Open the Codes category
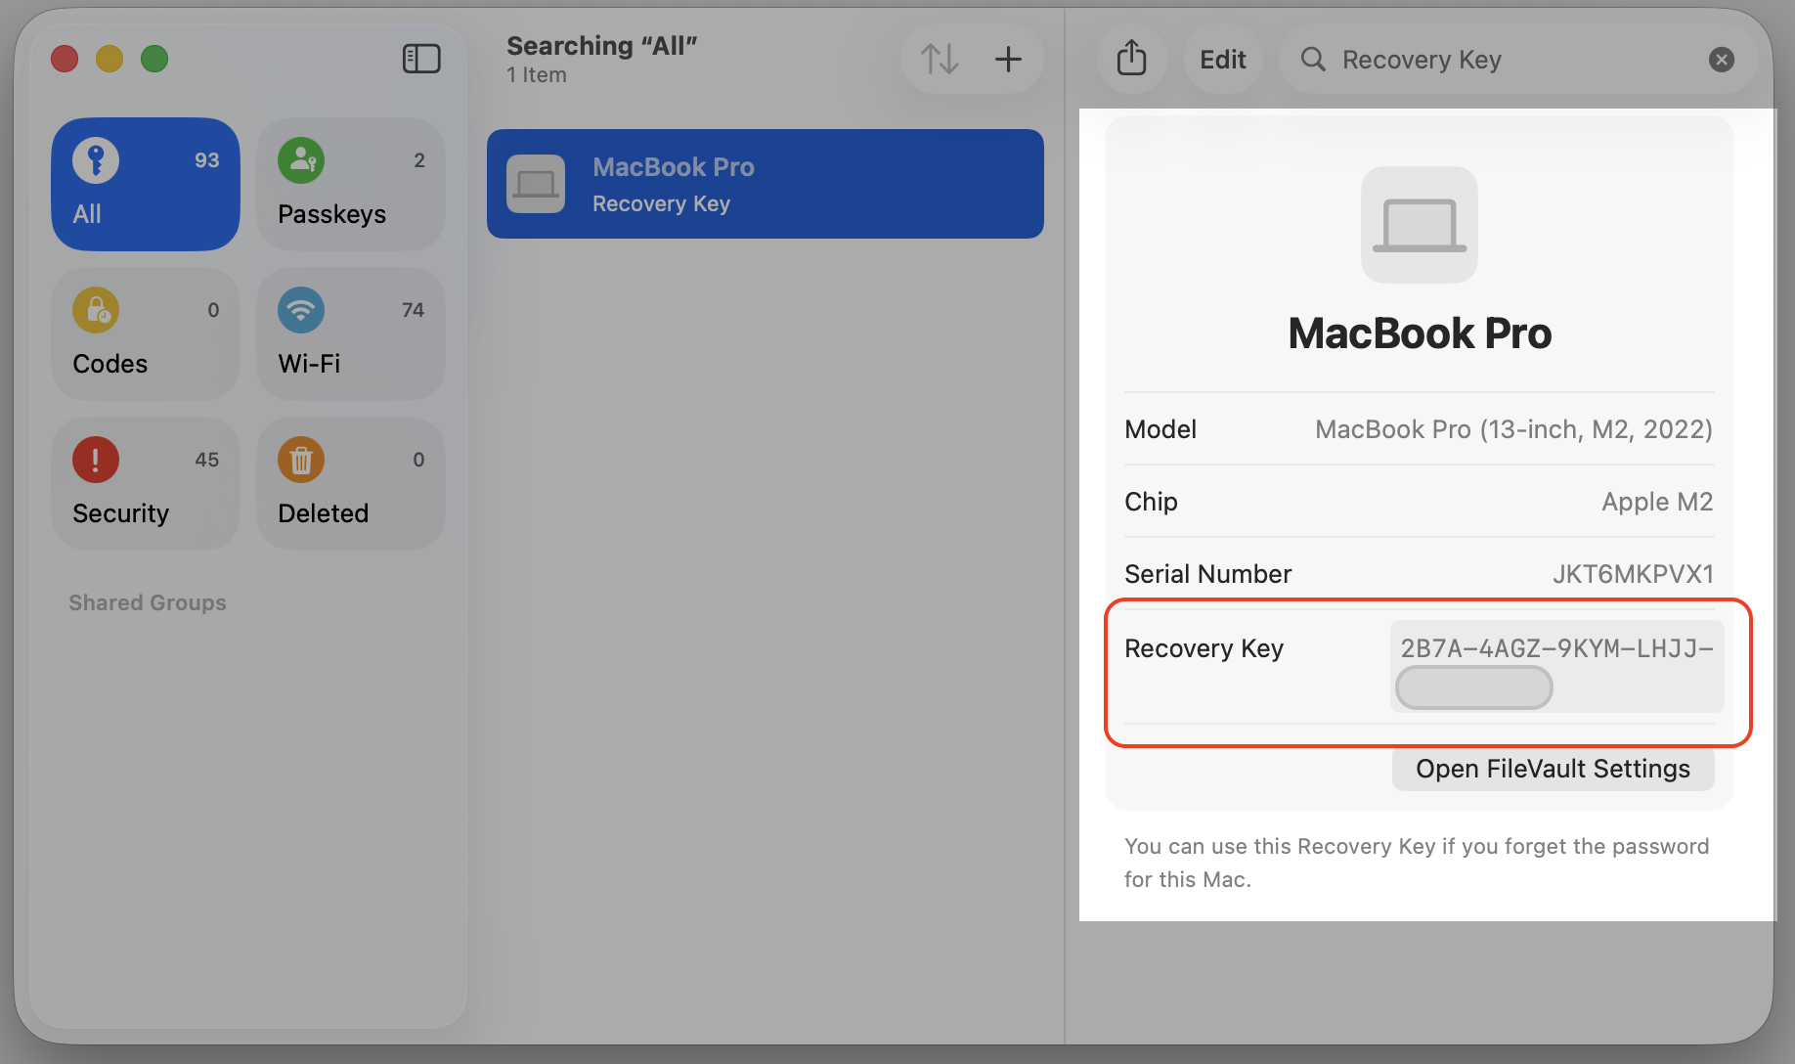Image resolution: width=1795 pixels, height=1064 pixels. [x=146, y=333]
